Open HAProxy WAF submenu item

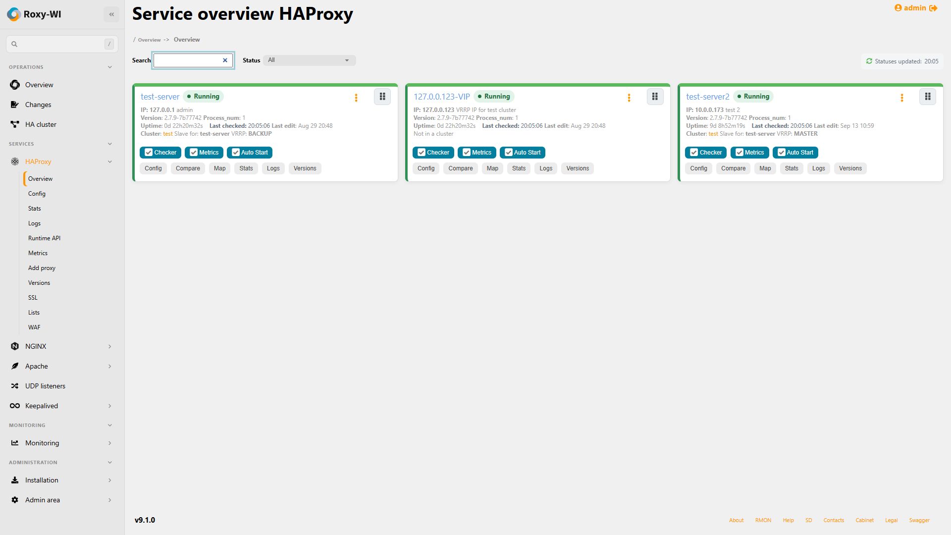pyautogui.click(x=34, y=327)
